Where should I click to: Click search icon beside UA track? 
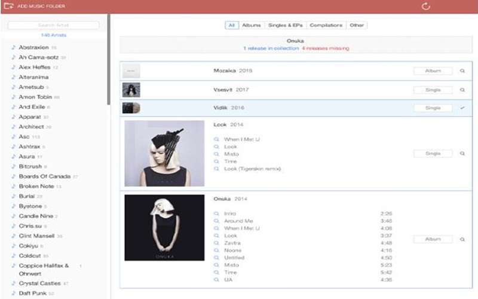coord(216,280)
